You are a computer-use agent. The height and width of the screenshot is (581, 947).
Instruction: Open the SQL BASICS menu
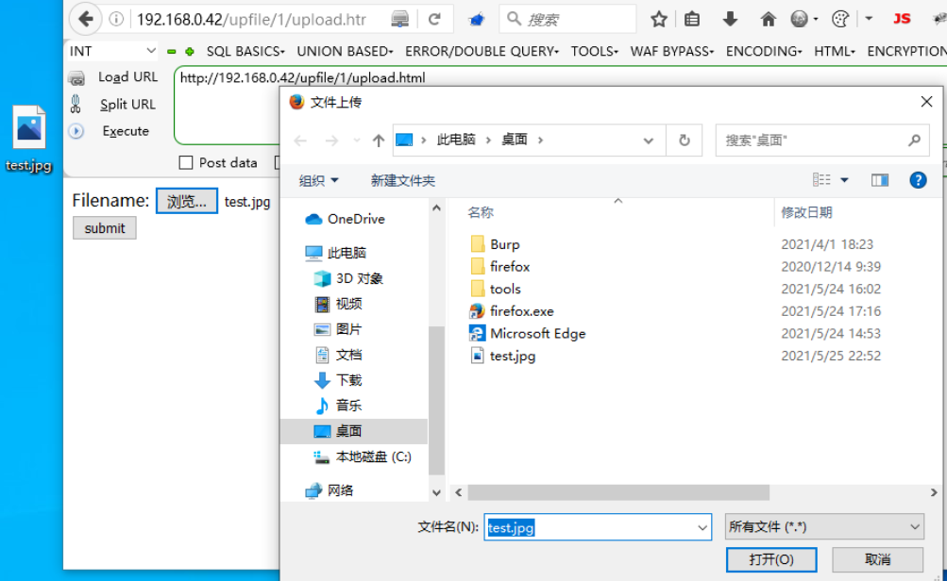point(245,51)
